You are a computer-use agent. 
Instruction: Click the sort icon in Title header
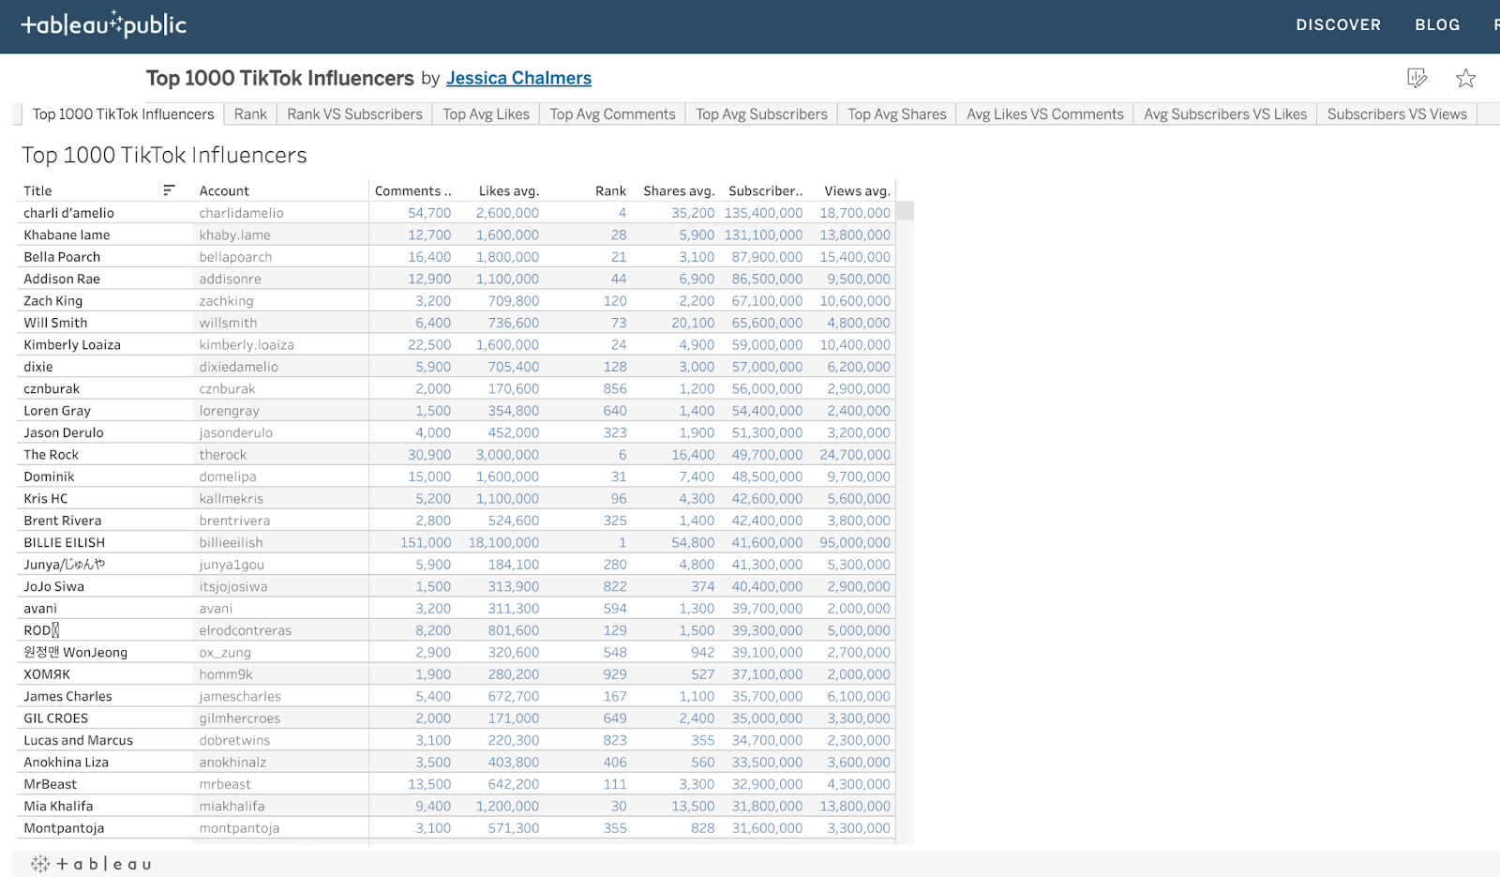click(169, 190)
